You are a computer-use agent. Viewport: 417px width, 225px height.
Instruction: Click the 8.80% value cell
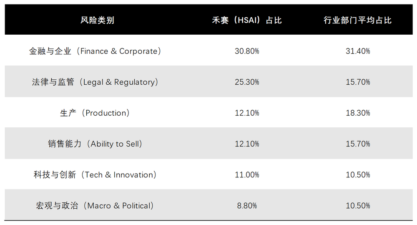tap(247, 206)
